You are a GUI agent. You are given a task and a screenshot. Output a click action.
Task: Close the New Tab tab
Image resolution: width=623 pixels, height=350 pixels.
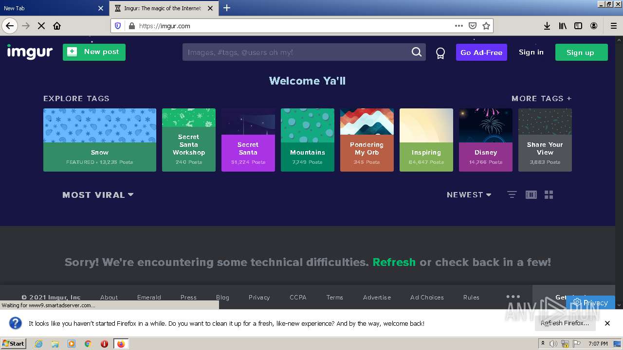point(101,8)
